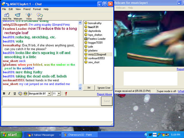Click the chat window title bar icon
184x138 pixels.
click(x=3, y=4)
